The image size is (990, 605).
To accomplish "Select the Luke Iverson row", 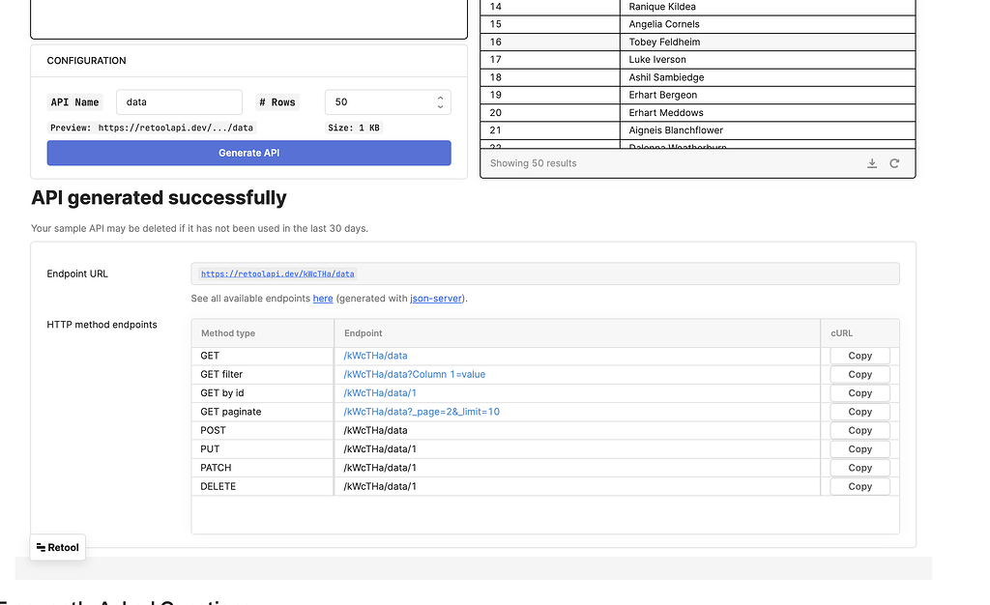I will [698, 60].
